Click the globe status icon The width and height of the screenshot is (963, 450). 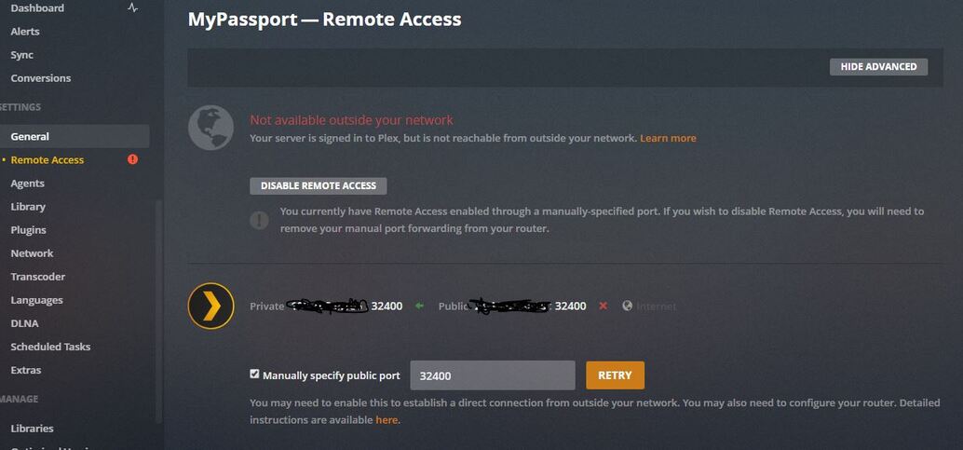coord(210,128)
